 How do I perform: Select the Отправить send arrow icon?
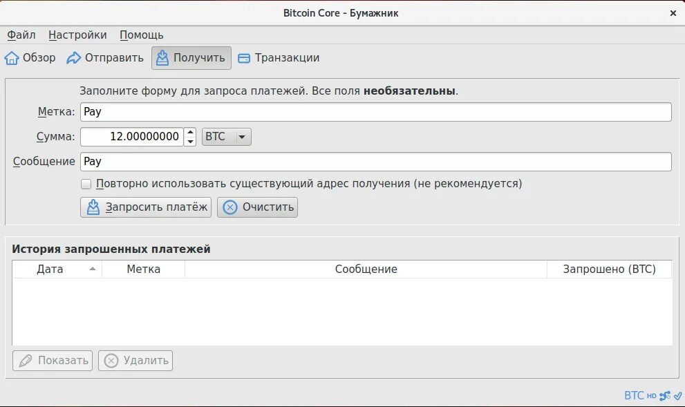75,58
